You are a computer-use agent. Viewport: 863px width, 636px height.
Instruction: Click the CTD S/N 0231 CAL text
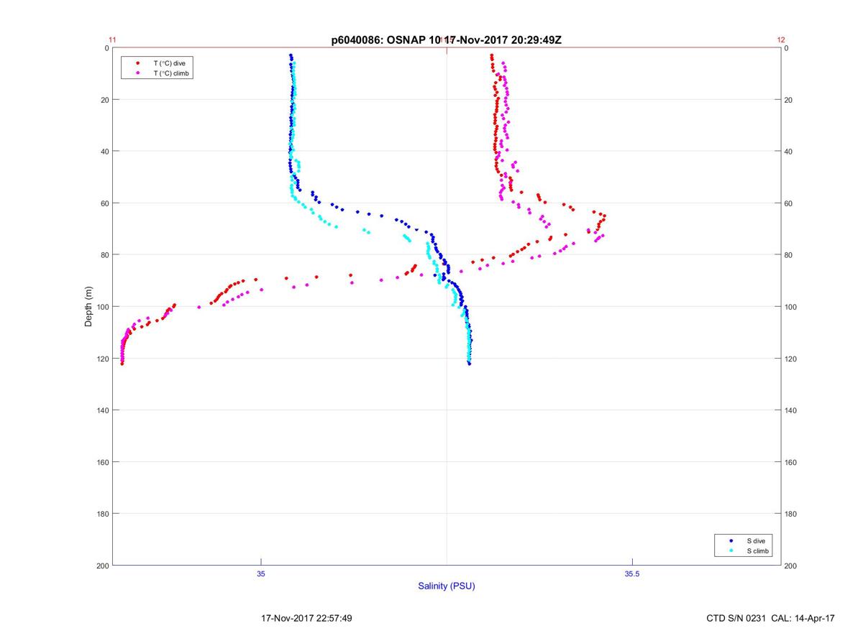[771, 618]
